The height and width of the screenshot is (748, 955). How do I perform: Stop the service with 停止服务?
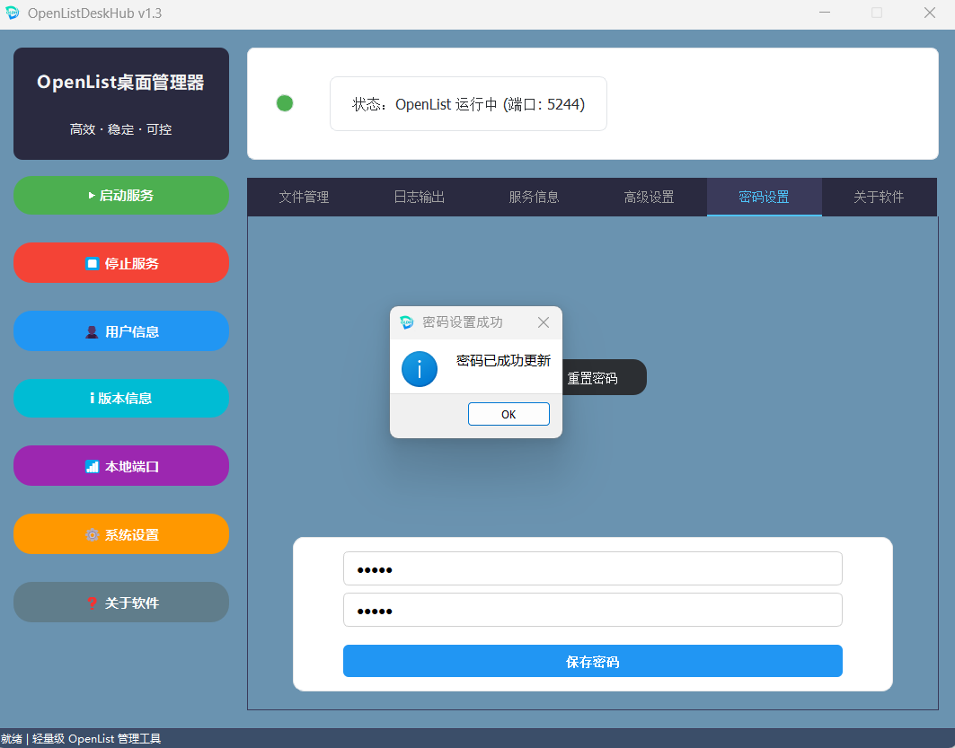coord(121,263)
